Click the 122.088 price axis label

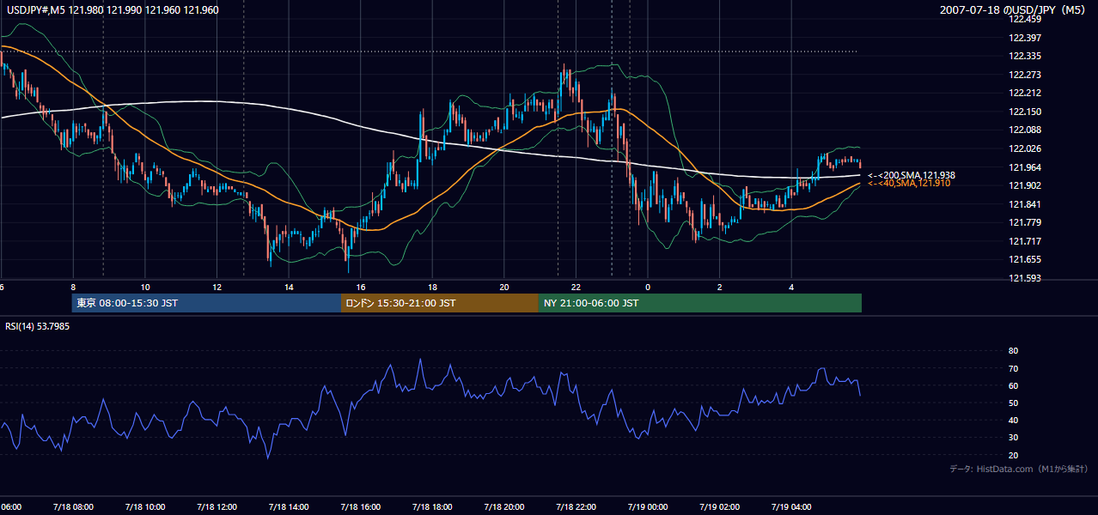click(1023, 130)
